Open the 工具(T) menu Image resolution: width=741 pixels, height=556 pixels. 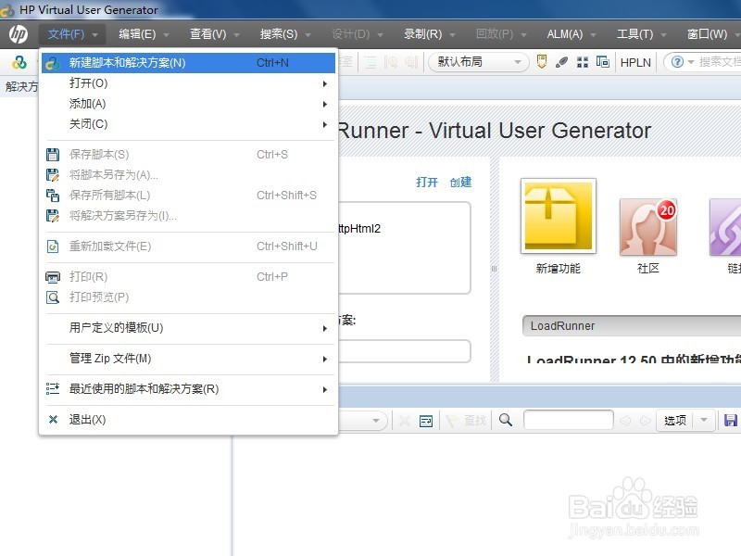pos(641,34)
